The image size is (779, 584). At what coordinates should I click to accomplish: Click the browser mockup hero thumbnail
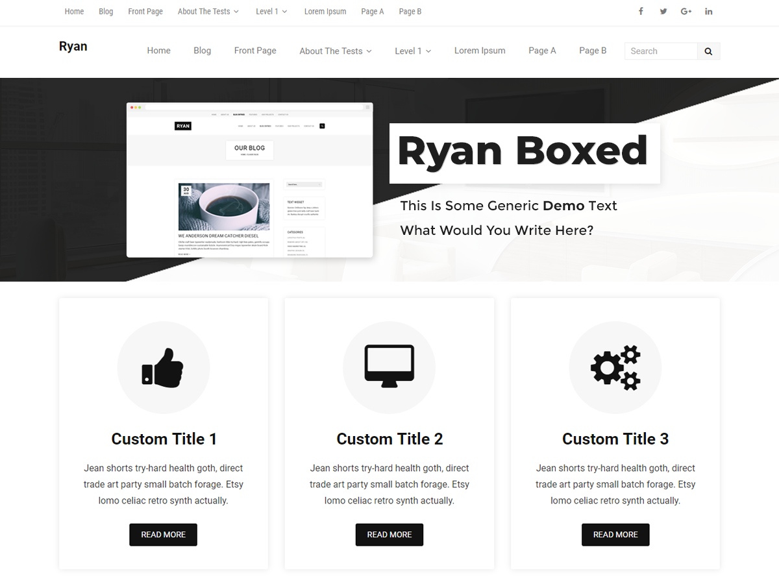point(250,179)
